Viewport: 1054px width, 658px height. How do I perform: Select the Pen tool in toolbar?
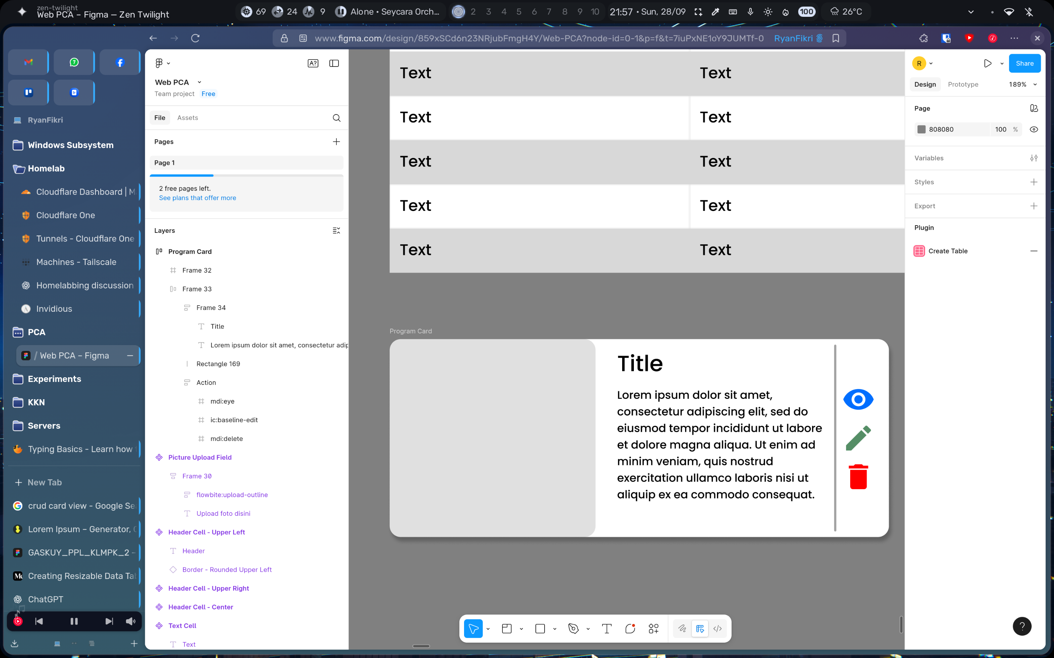[573, 628]
